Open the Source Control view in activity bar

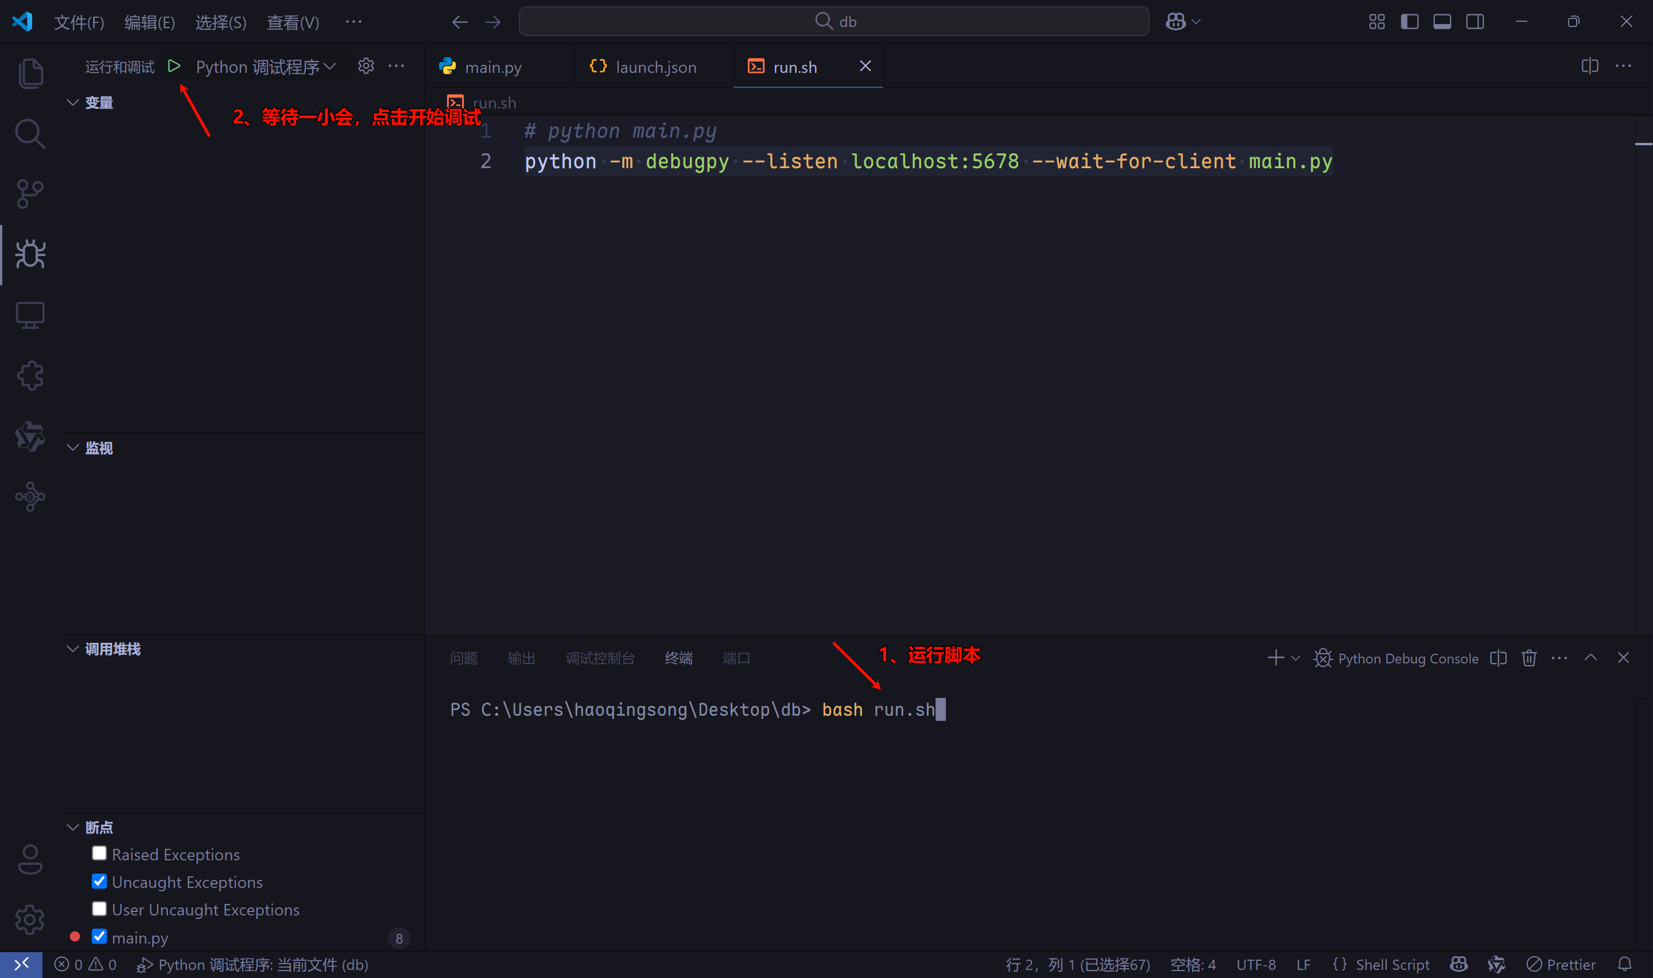tap(30, 195)
